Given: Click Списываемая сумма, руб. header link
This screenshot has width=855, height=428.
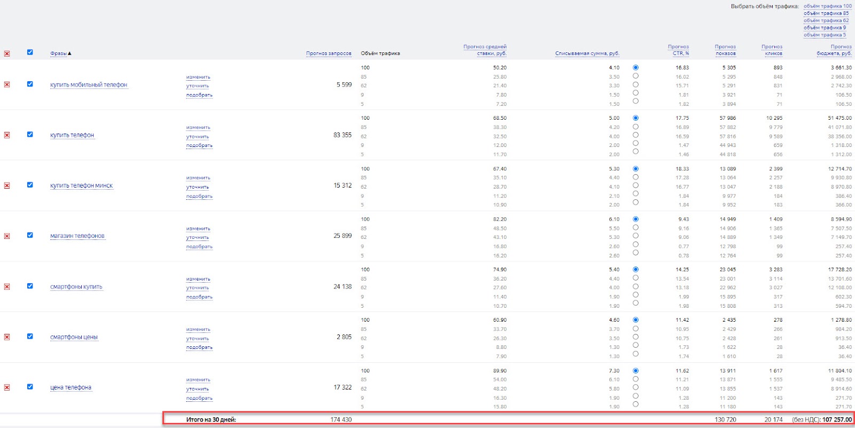Looking at the screenshot, I should (x=587, y=53).
